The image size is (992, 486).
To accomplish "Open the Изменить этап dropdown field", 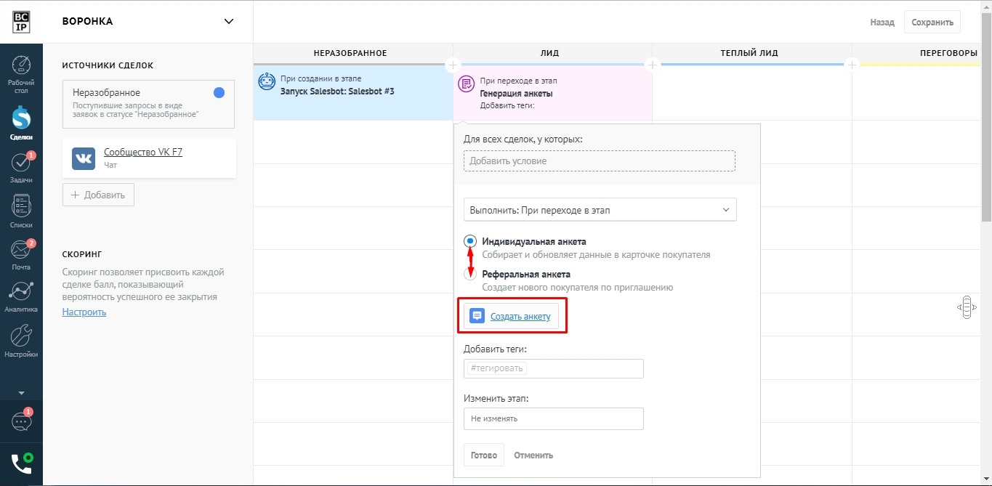I will pyautogui.click(x=553, y=418).
